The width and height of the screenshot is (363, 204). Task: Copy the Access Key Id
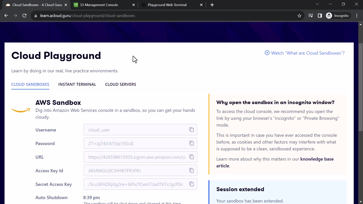point(191,171)
